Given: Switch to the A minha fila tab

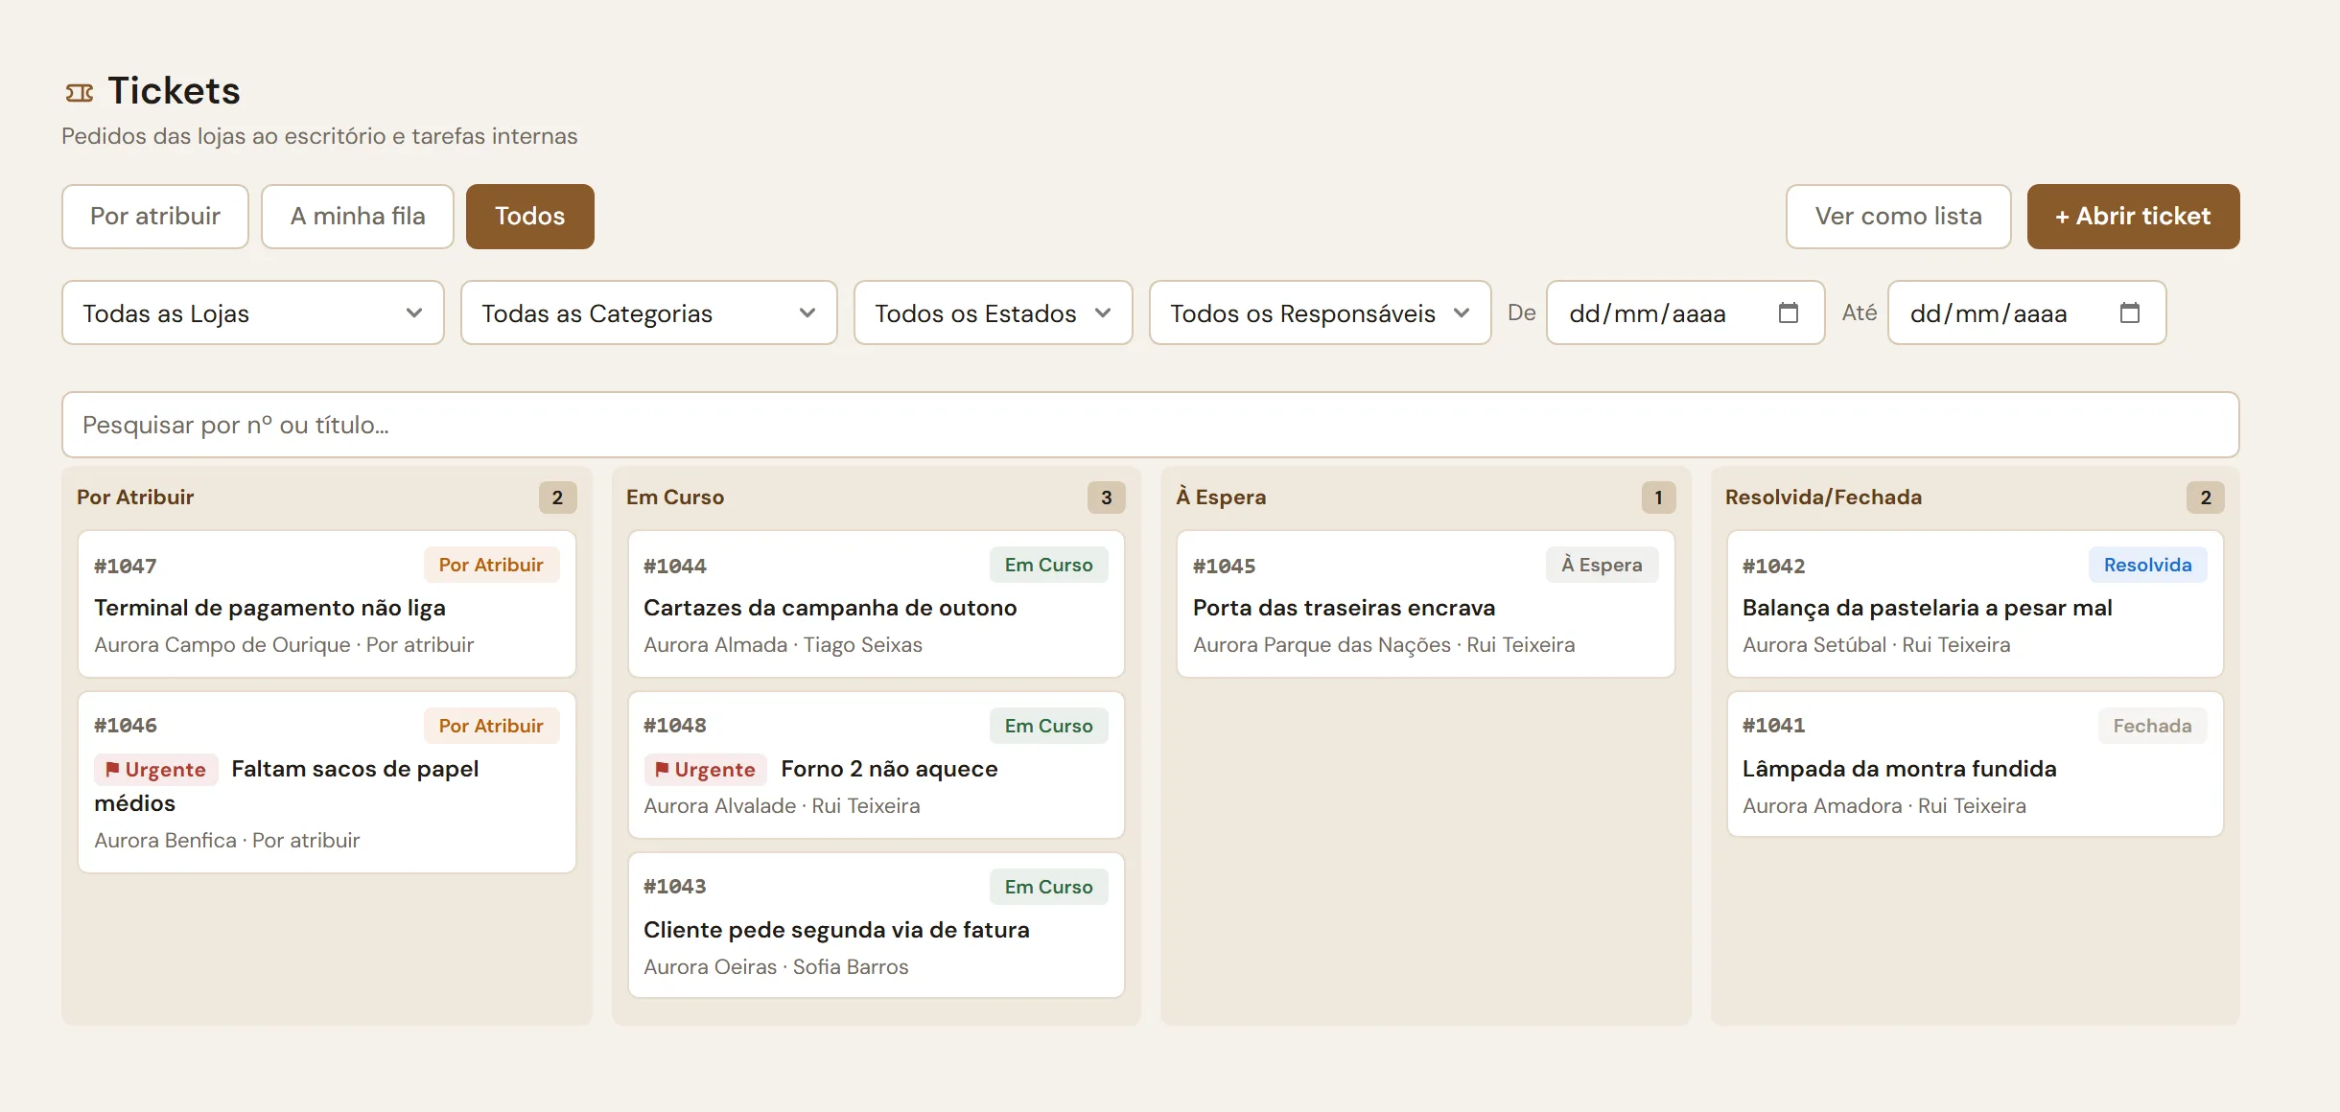Looking at the screenshot, I should (x=358, y=217).
